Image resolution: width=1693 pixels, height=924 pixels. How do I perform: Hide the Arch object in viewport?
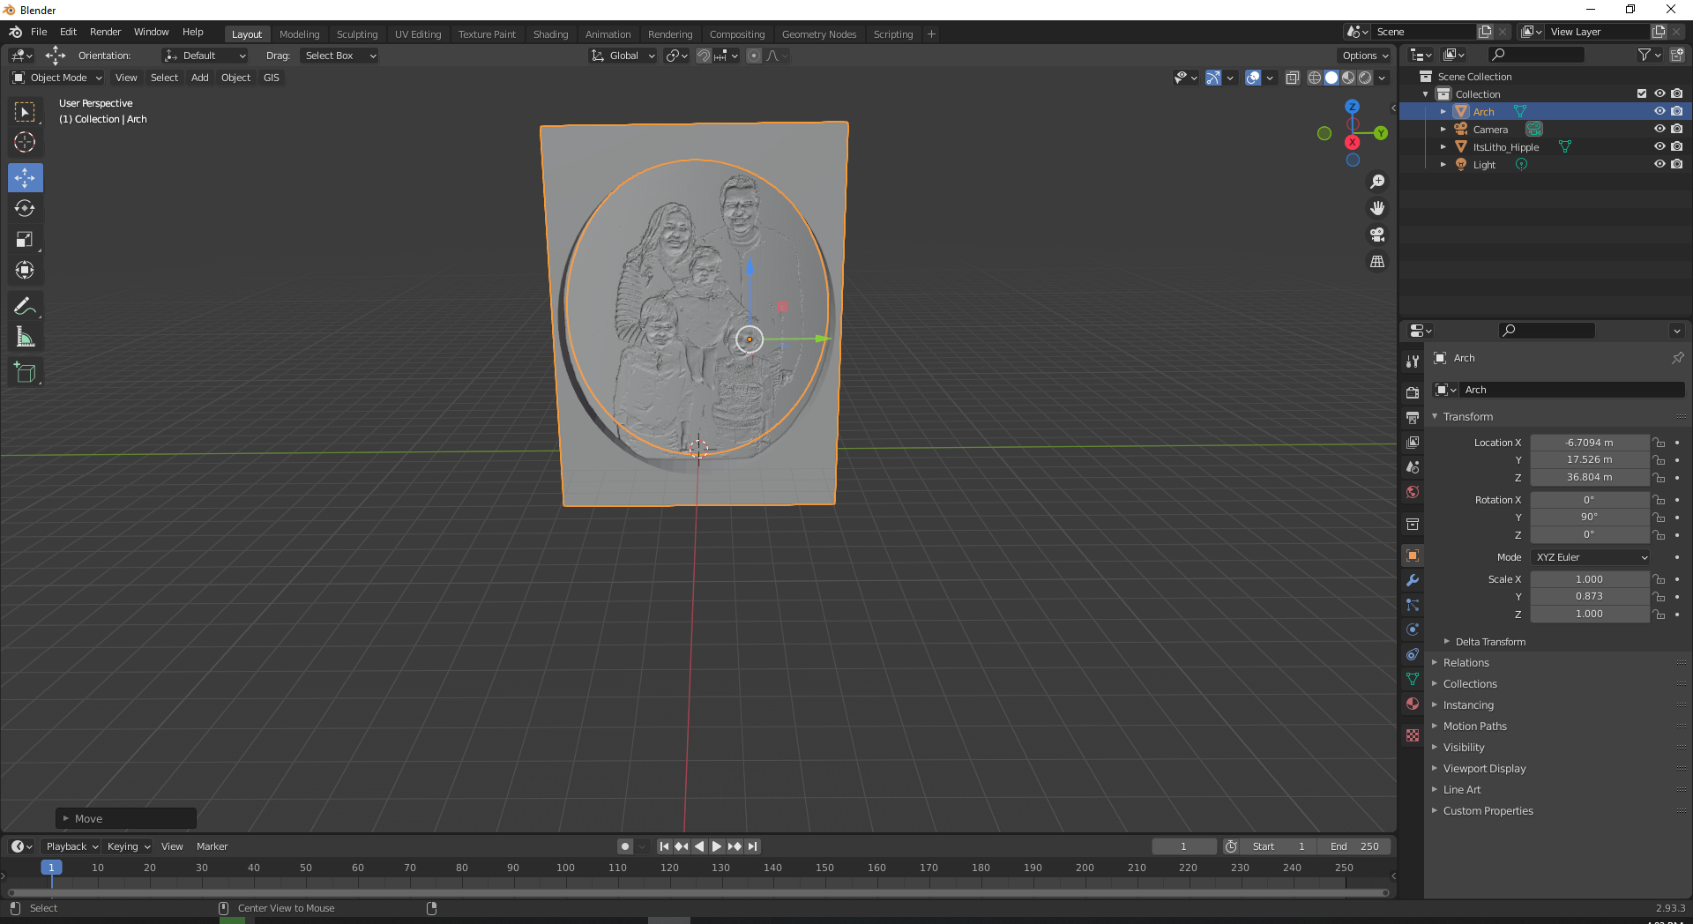click(1659, 111)
